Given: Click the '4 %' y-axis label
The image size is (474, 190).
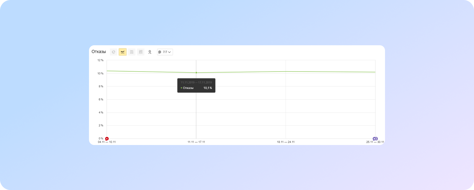Looking at the screenshot, I should (x=101, y=112).
